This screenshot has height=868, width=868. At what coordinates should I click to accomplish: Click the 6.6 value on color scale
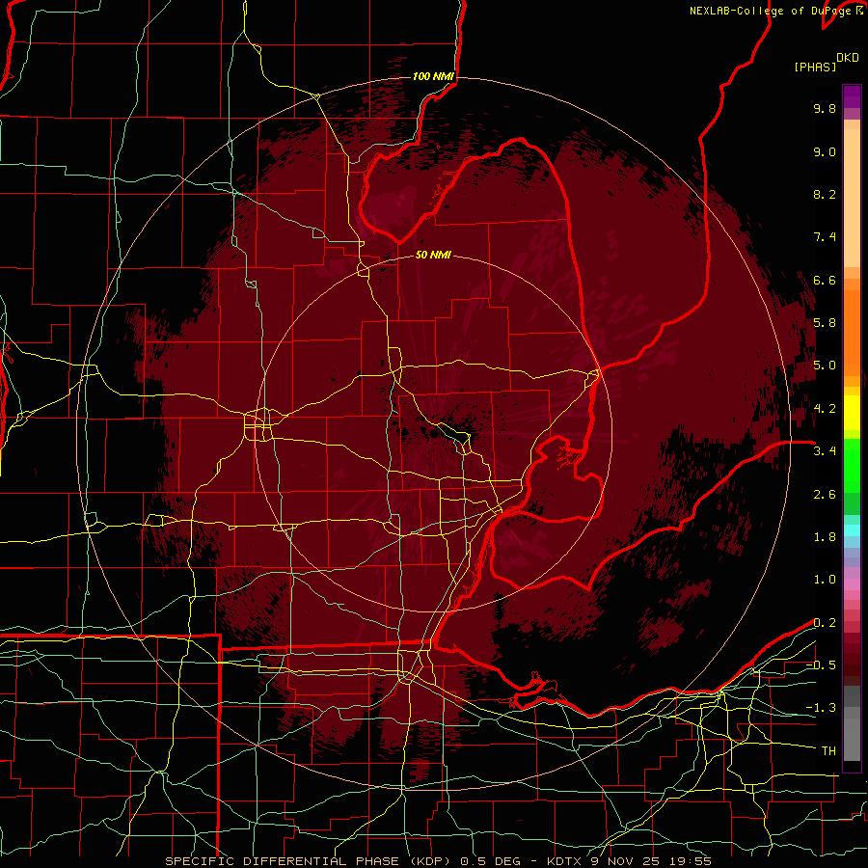point(825,280)
